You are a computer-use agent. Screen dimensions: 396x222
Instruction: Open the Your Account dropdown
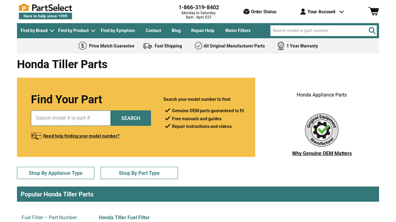click(x=322, y=11)
